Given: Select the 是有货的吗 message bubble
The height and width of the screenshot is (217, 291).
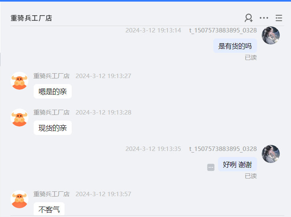Looking at the screenshot, I should 235,46.
